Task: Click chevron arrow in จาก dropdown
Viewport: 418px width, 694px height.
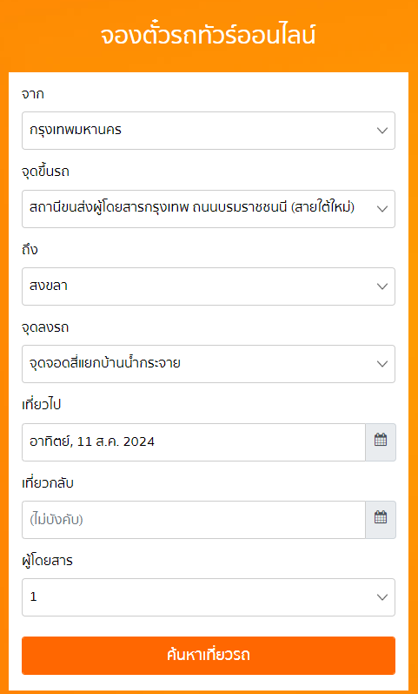Action: 382,131
